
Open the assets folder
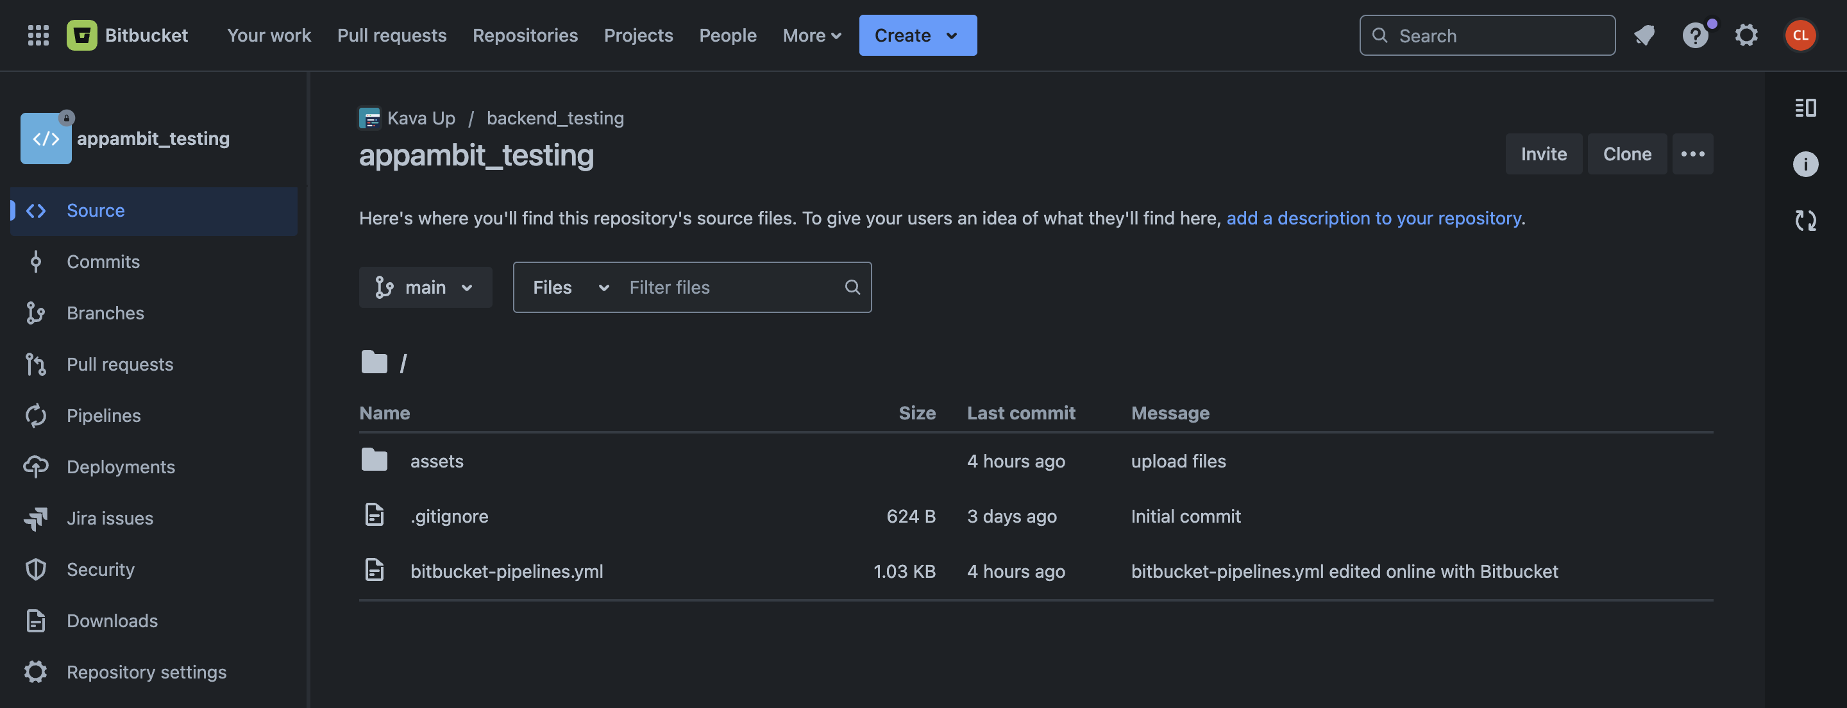(x=436, y=461)
